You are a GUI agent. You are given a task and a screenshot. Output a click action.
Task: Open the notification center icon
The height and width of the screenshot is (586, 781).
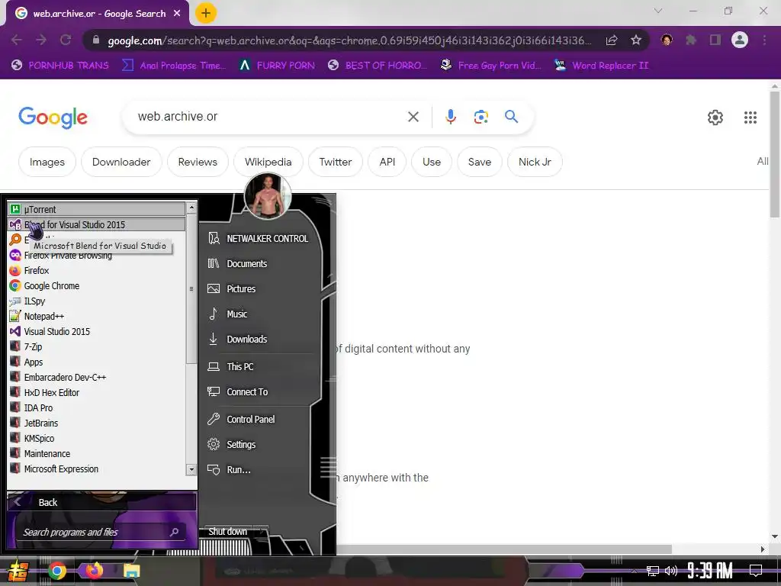pyautogui.click(x=756, y=571)
